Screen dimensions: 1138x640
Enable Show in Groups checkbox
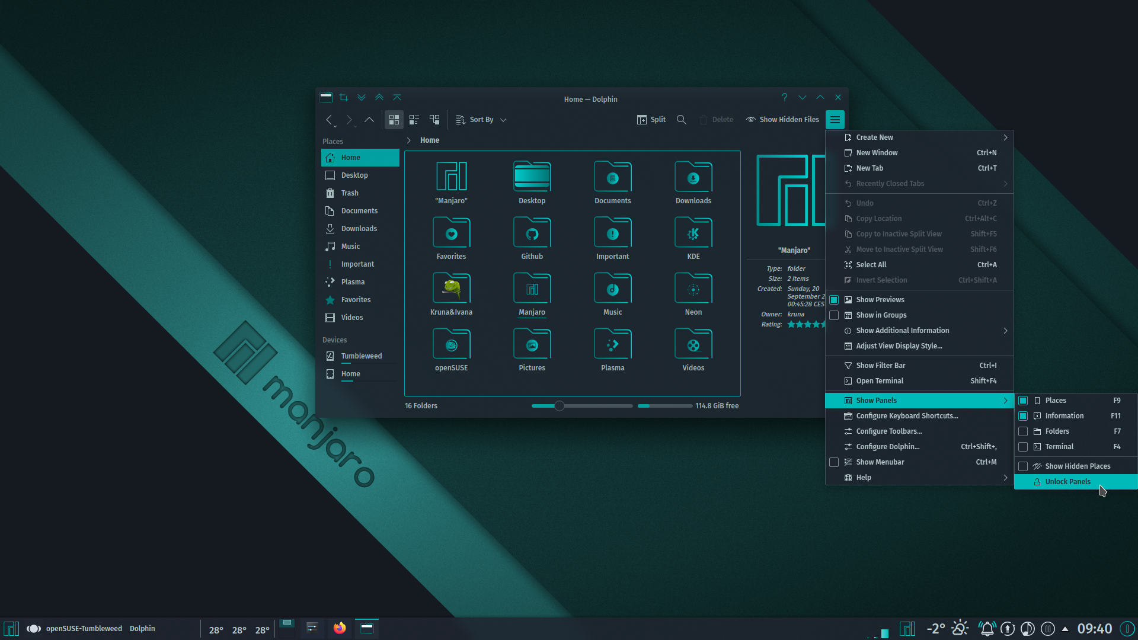click(x=834, y=315)
